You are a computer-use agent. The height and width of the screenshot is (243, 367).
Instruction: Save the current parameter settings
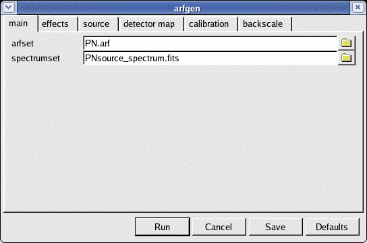tap(275, 227)
